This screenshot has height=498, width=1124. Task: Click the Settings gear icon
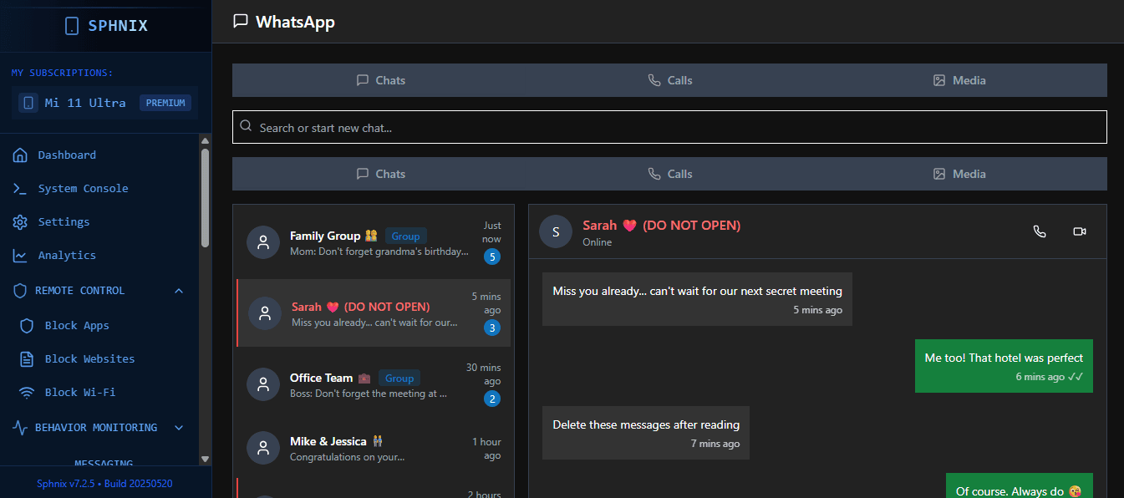click(19, 221)
